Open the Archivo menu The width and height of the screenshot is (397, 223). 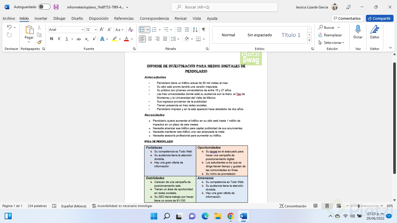pyautogui.click(x=9, y=18)
